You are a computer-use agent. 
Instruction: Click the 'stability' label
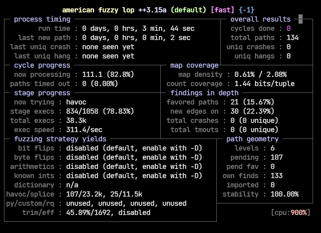(240, 194)
